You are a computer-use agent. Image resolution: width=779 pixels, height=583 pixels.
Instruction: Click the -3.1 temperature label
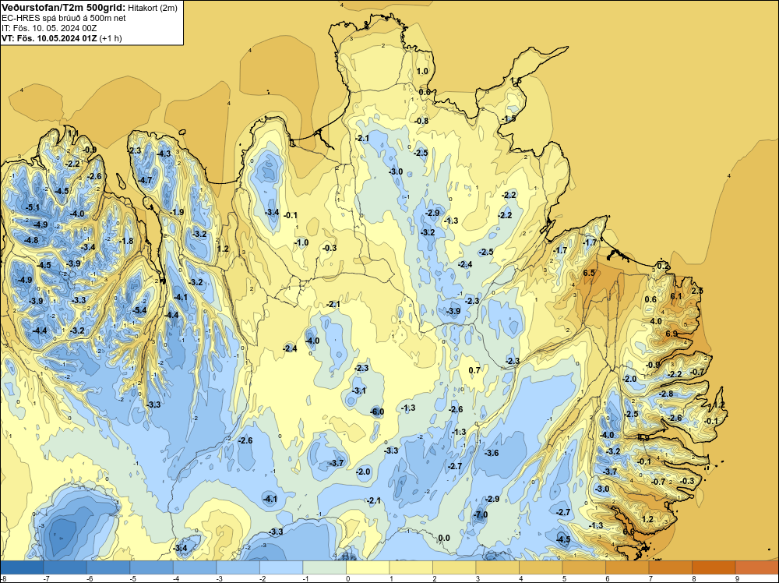coord(358,390)
